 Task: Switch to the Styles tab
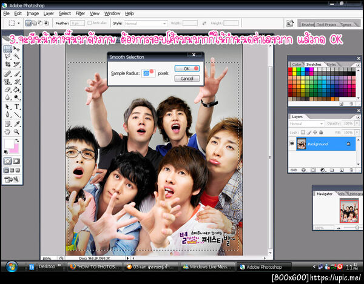[331, 64]
